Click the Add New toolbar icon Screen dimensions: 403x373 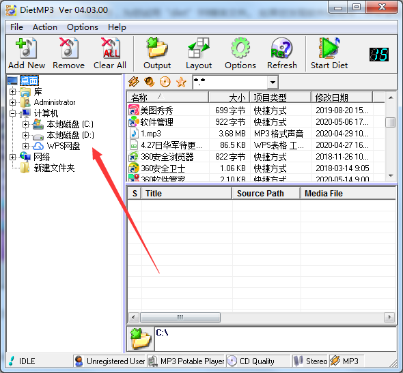point(26,48)
